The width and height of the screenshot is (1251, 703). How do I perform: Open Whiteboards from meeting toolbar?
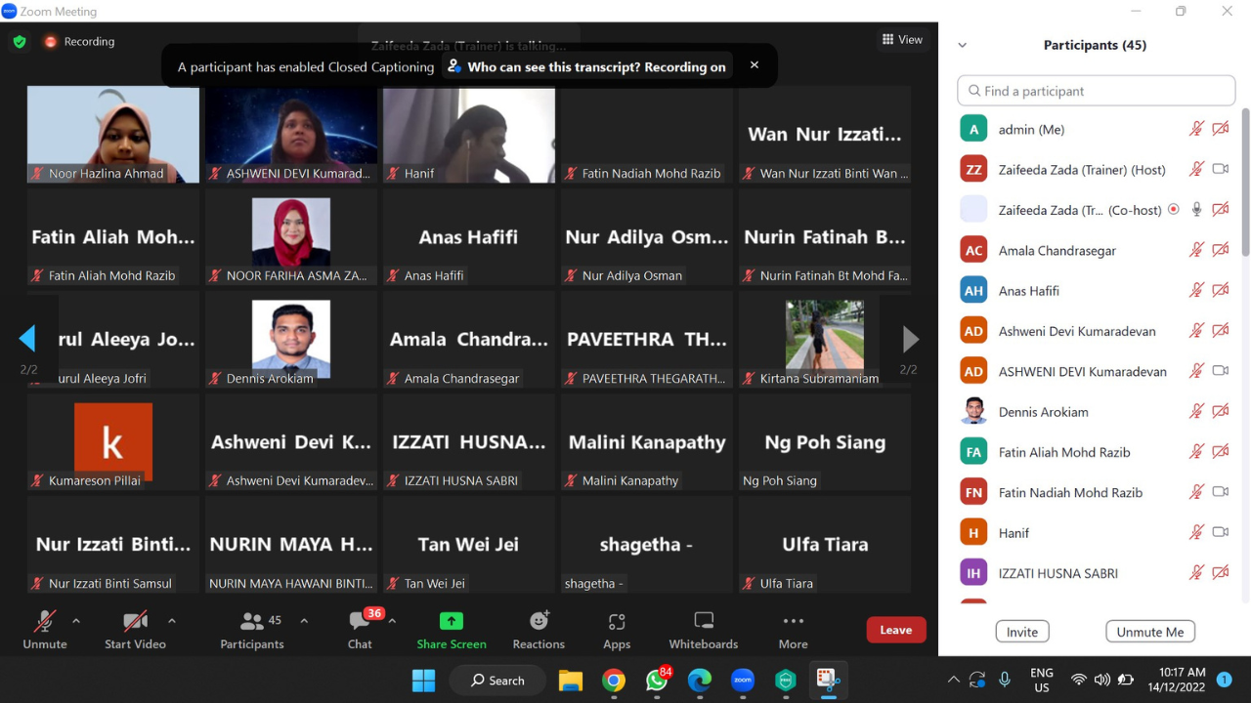[x=703, y=630]
